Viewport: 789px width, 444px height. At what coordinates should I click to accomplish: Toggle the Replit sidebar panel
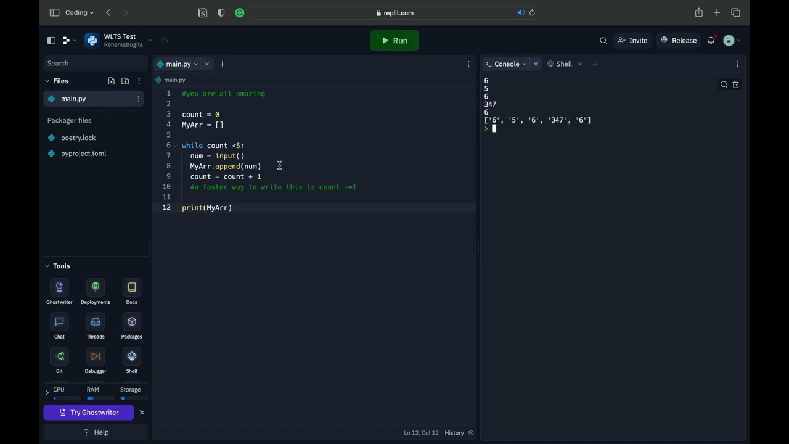coord(51,41)
